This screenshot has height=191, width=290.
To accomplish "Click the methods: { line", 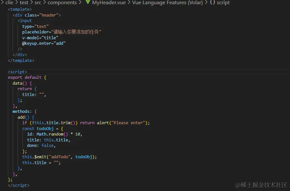I will pos(25,112).
